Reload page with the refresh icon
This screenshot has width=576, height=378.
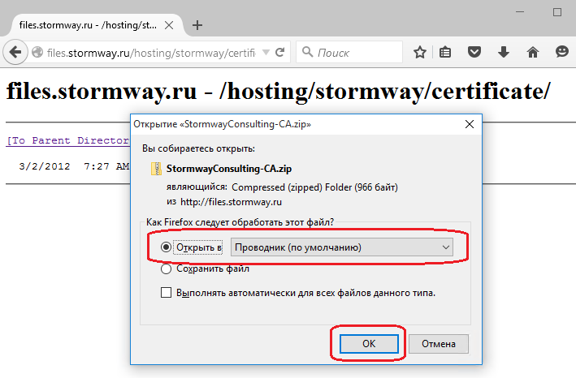click(x=280, y=53)
